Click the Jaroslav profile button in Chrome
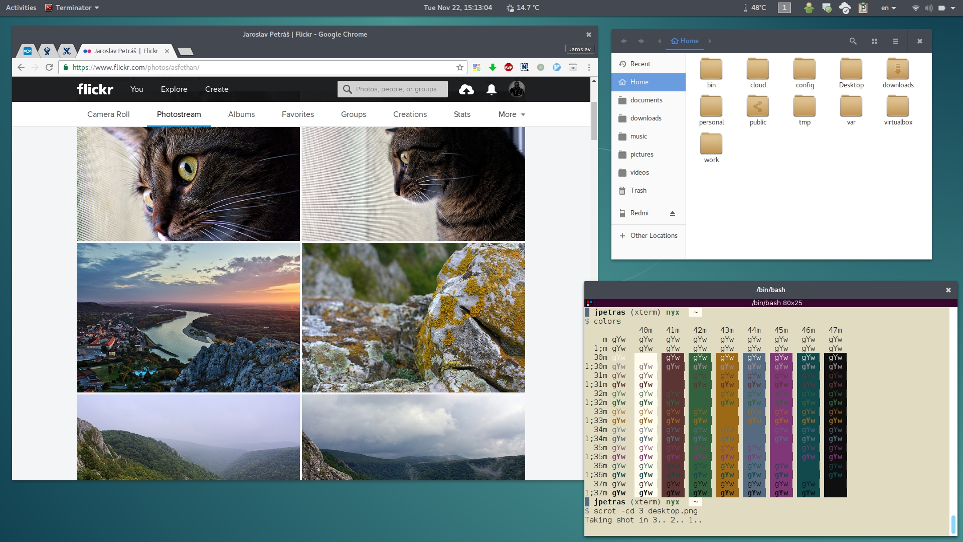 pyautogui.click(x=580, y=49)
